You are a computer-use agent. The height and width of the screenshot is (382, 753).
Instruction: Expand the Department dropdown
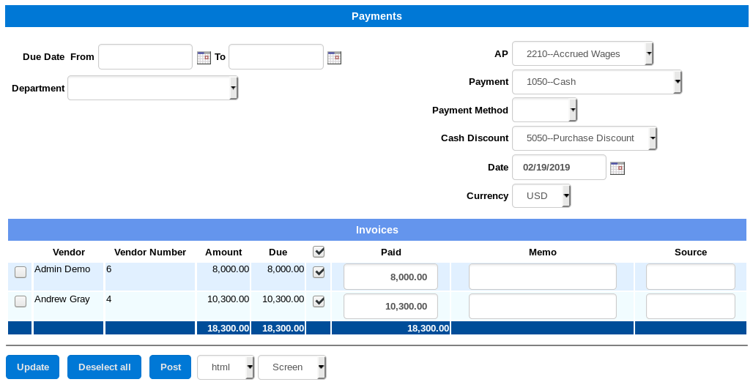(x=152, y=88)
